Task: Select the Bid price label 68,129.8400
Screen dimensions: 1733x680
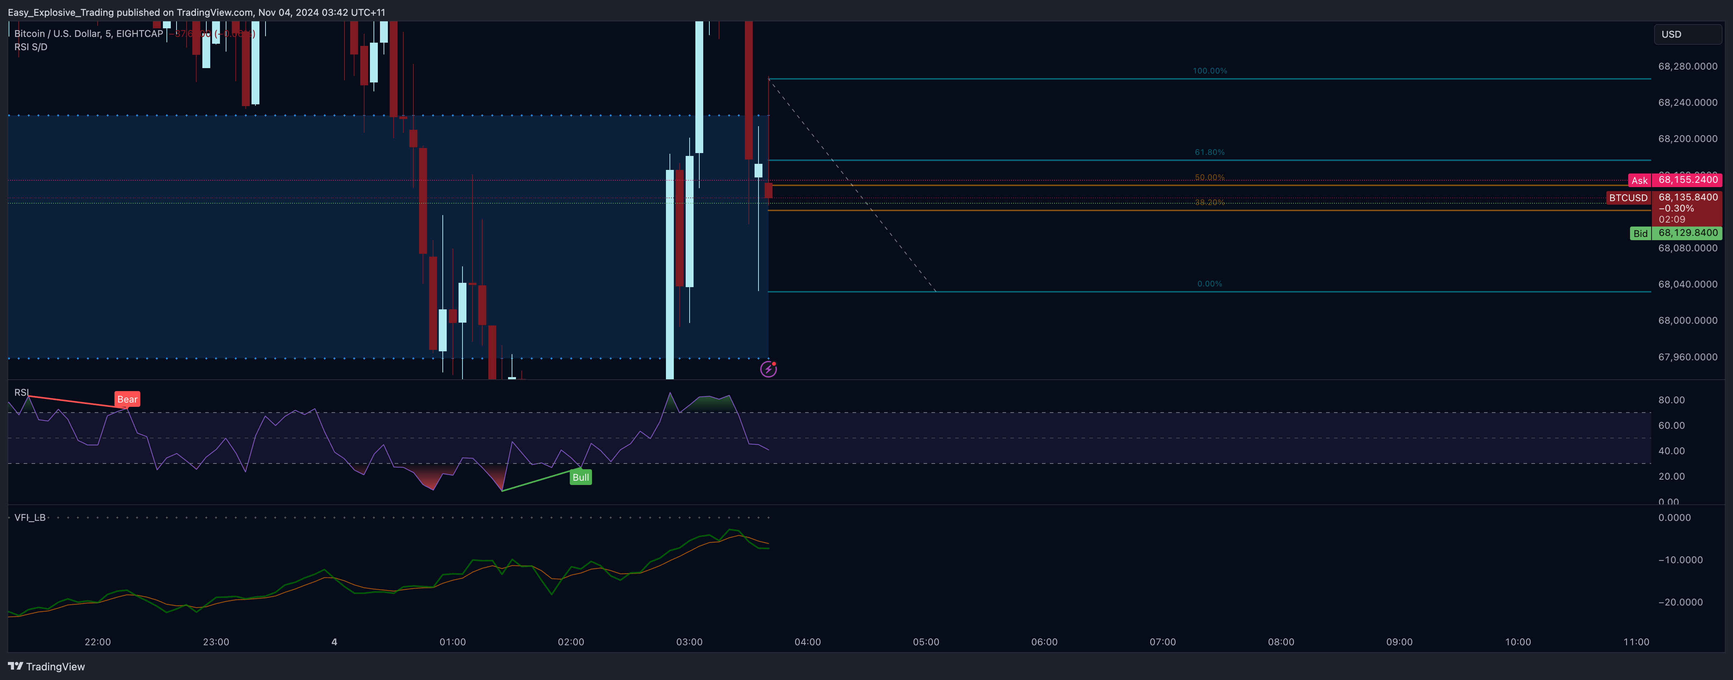Action: click(x=1688, y=233)
